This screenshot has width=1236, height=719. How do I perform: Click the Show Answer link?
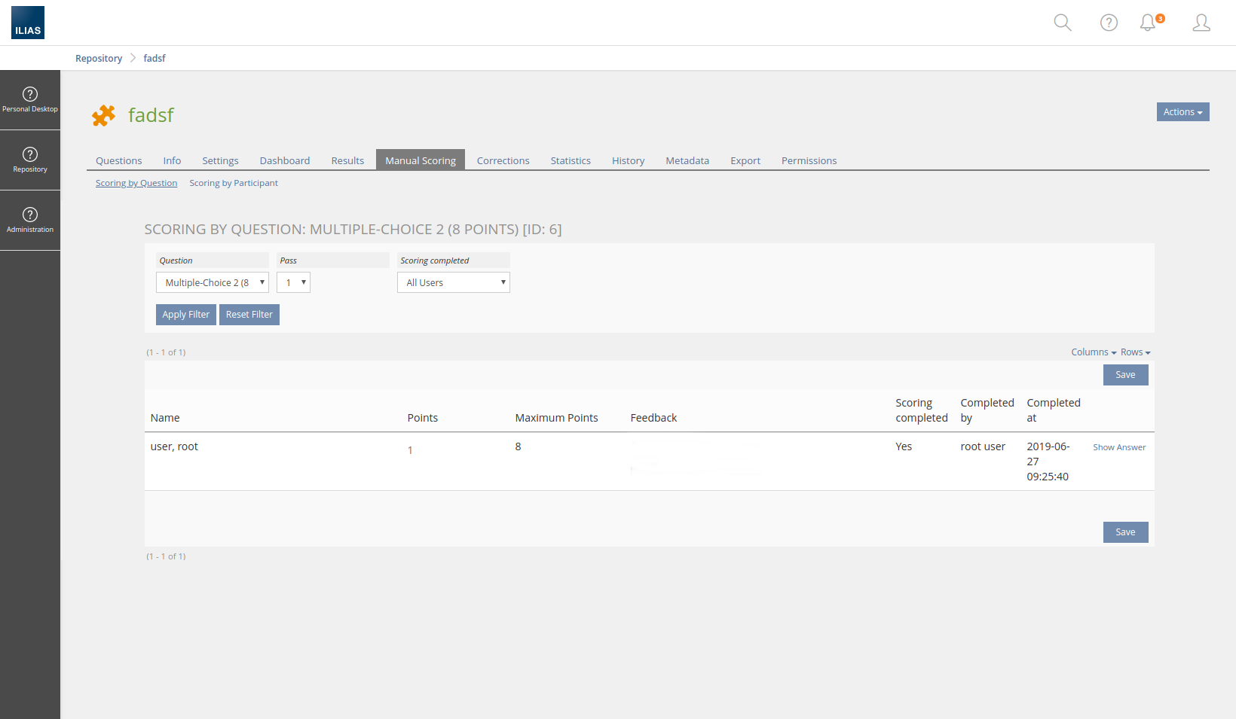click(1119, 447)
